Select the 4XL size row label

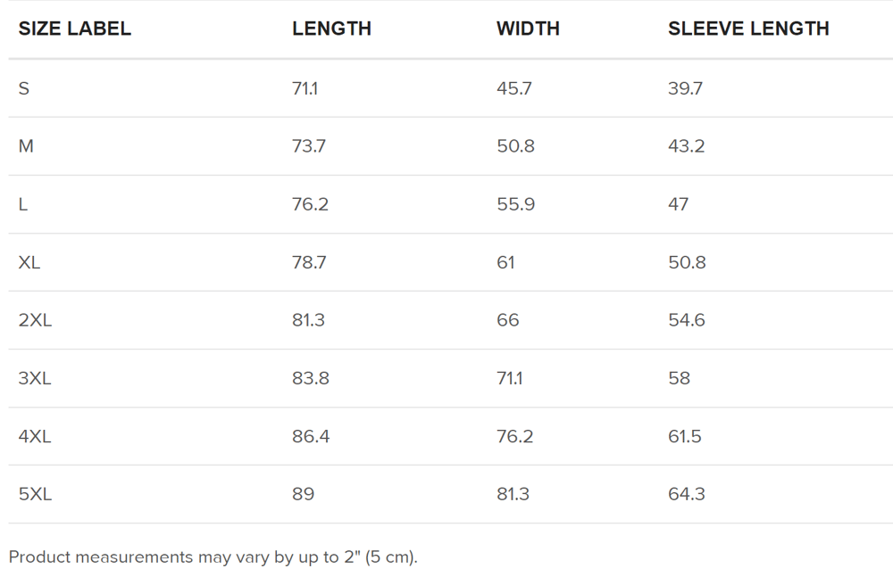click(35, 436)
